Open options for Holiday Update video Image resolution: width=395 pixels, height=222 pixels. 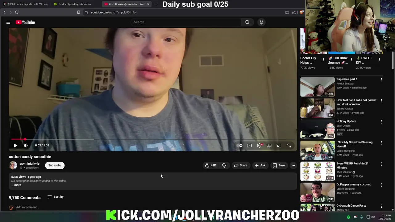(381, 122)
